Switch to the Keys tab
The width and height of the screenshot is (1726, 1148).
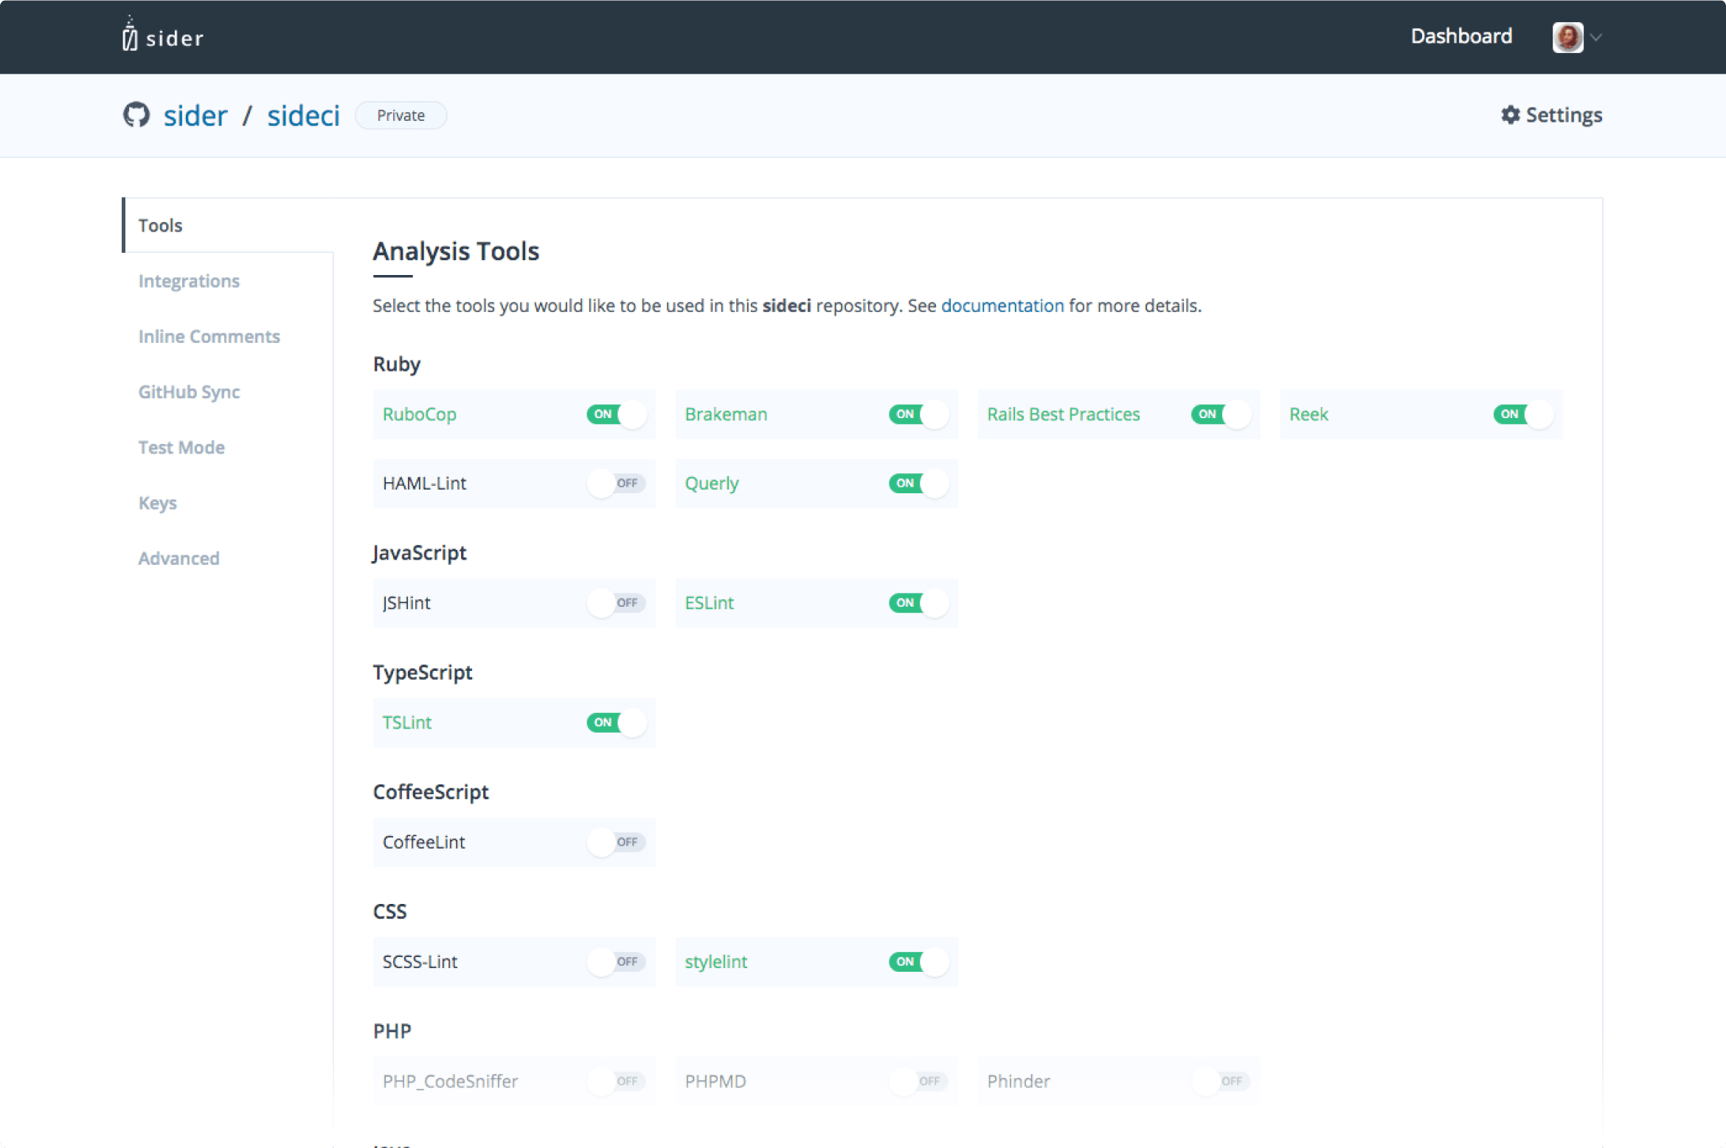point(158,503)
